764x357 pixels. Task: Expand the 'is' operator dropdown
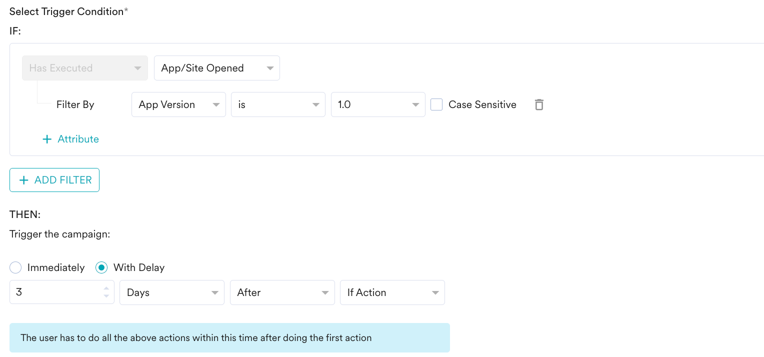point(278,104)
